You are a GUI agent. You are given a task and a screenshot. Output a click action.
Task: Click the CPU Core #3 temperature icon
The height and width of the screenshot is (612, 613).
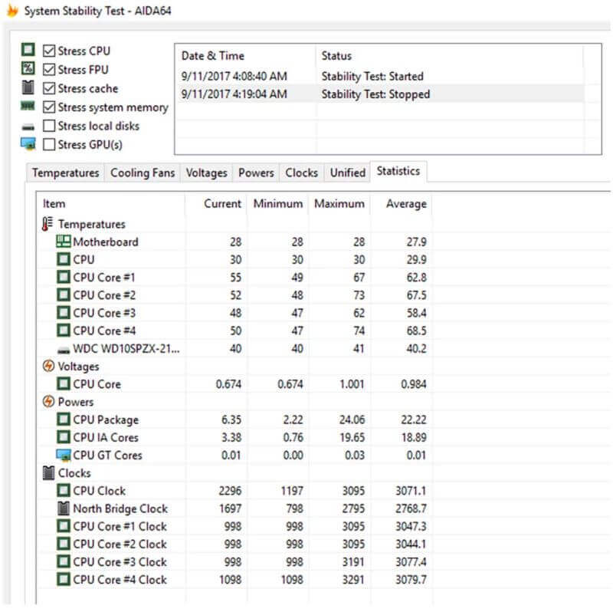[64, 313]
